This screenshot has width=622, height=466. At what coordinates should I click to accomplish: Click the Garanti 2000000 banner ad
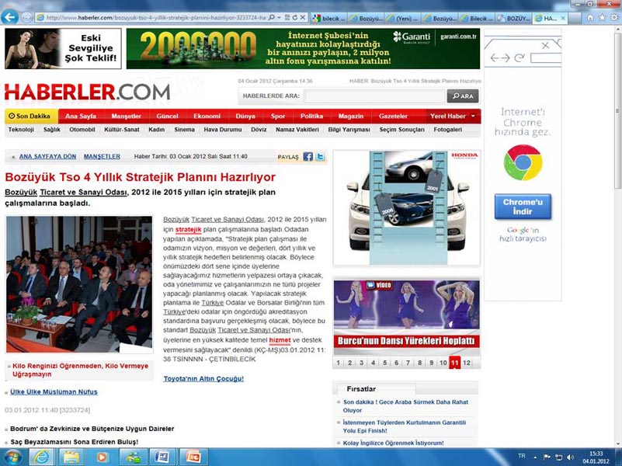(303, 48)
